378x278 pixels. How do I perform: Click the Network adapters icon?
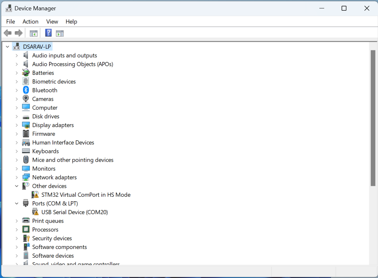click(x=26, y=177)
